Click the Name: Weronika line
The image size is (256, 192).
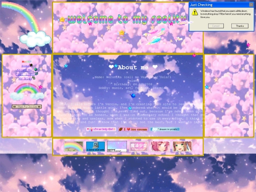[x=133, y=77]
